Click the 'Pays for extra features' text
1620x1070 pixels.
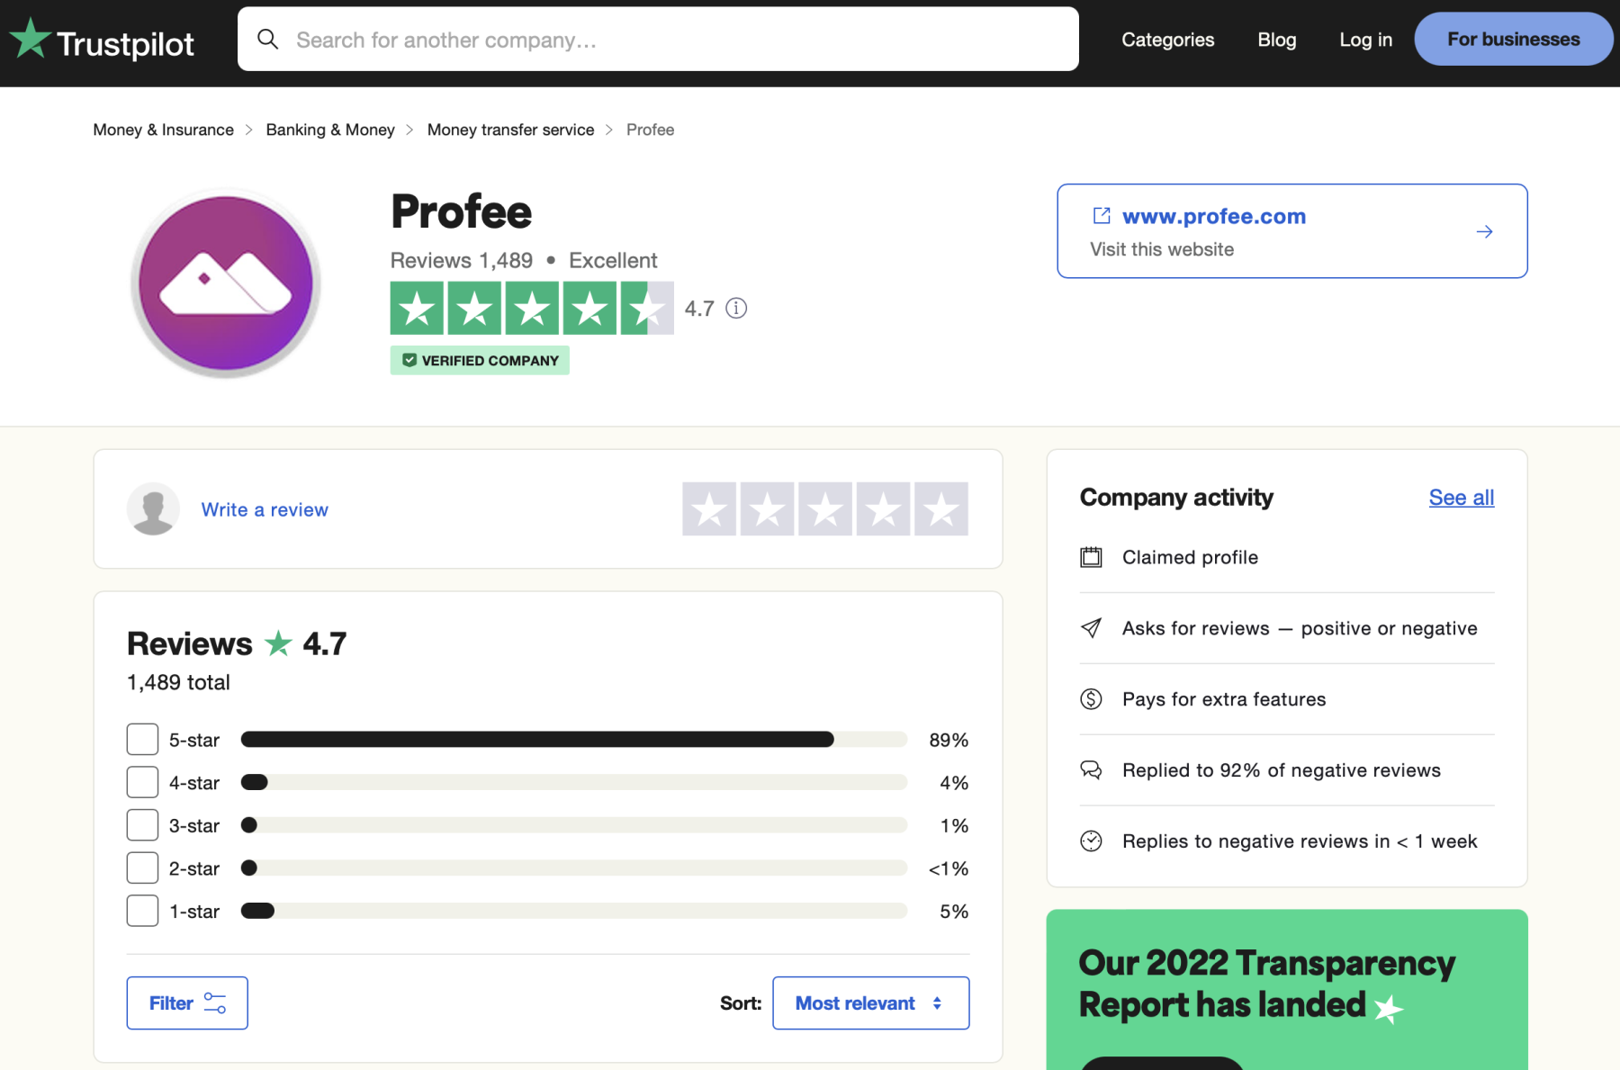tap(1224, 699)
